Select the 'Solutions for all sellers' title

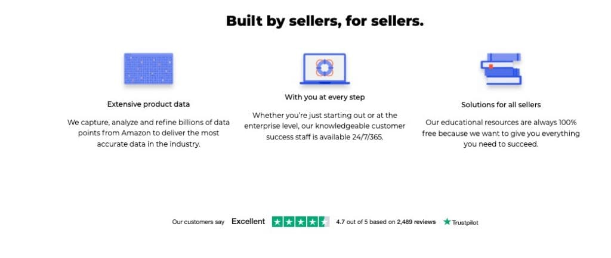pyautogui.click(x=501, y=105)
